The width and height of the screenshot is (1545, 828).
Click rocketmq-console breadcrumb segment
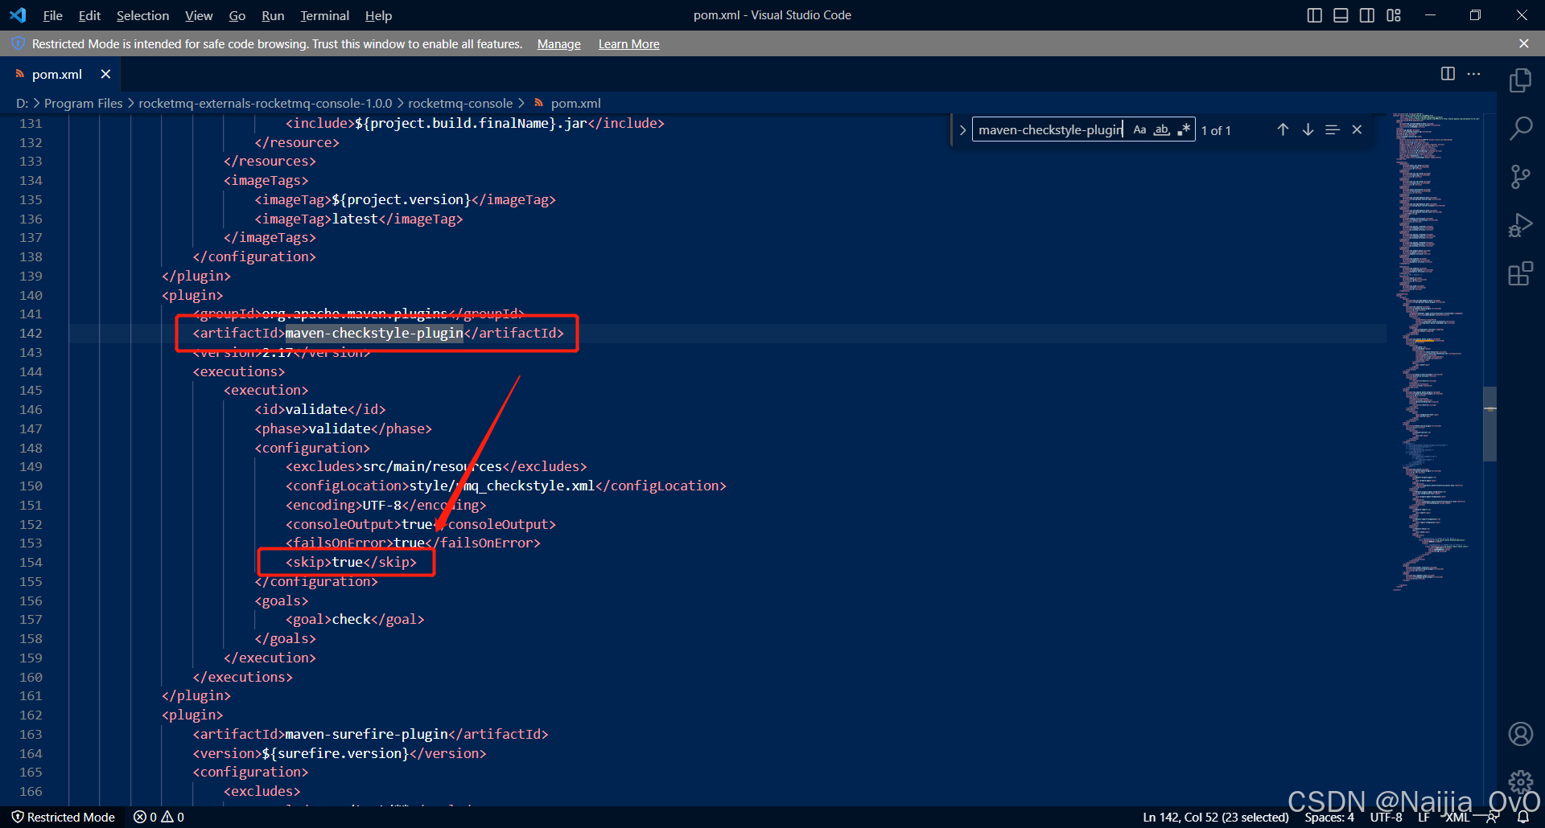click(460, 103)
